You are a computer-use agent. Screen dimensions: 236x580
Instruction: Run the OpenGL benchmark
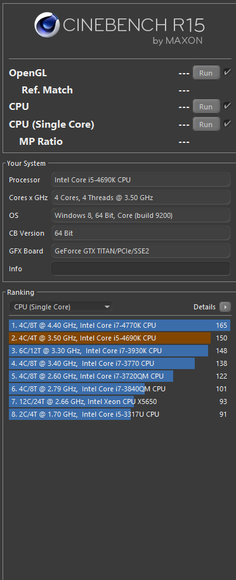(x=206, y=73)
